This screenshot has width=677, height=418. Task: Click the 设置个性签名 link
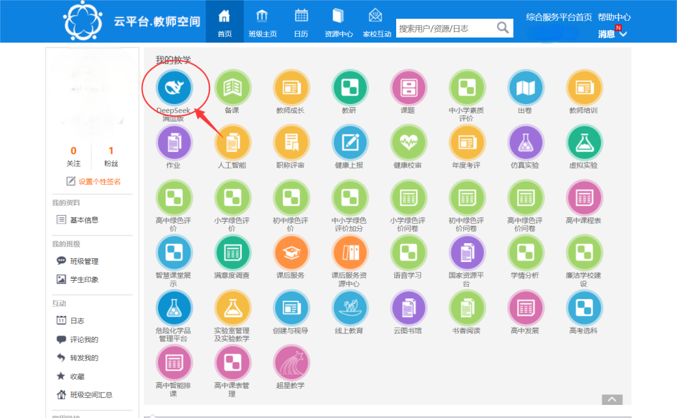(99, 182)
